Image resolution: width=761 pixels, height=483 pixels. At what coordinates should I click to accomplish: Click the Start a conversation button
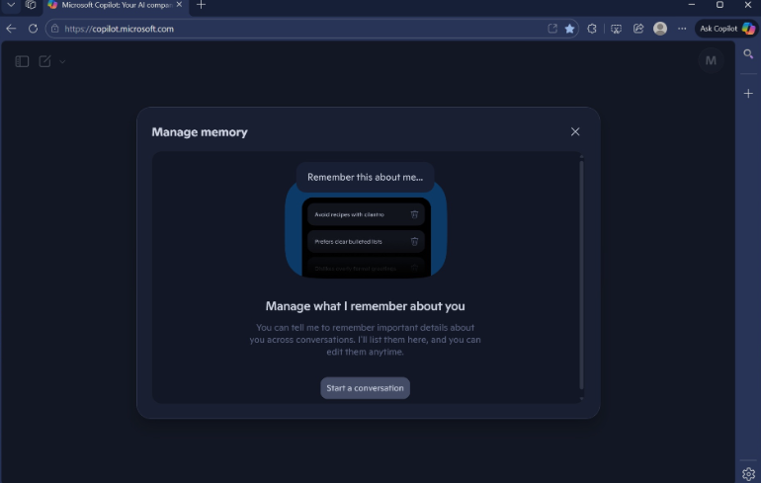point(365,388)
